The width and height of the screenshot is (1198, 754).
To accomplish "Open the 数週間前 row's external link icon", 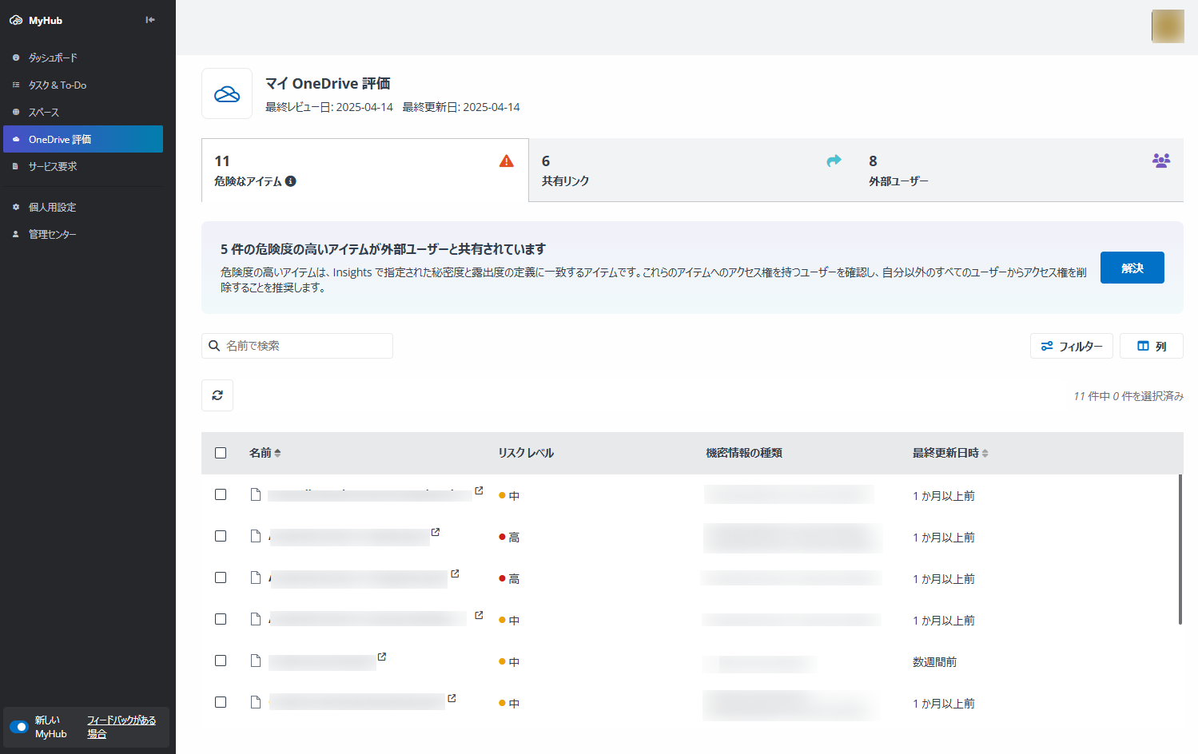I will pos(382,657).
